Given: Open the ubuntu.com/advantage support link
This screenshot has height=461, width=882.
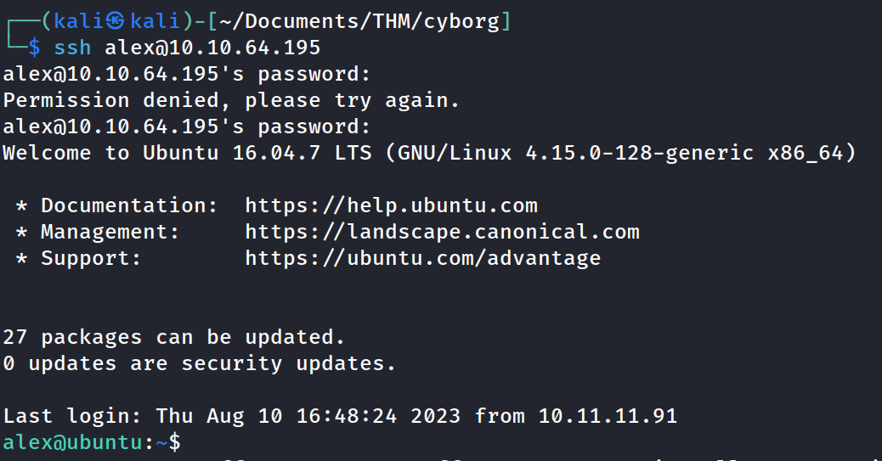Looking at the screenshot, I should [x=422, y=258].
